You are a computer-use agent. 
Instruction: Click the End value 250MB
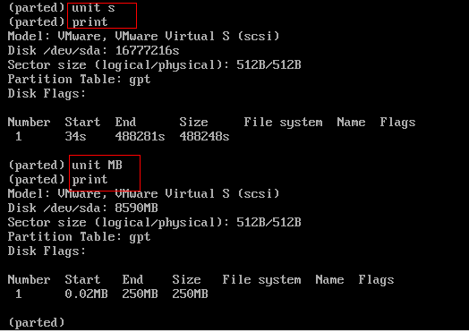pos(140,294)
